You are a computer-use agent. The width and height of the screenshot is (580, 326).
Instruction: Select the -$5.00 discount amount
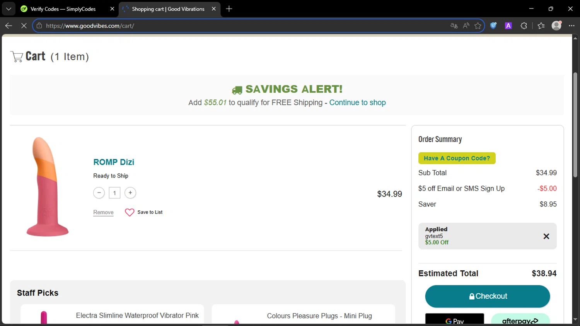[x=547, y=188]
